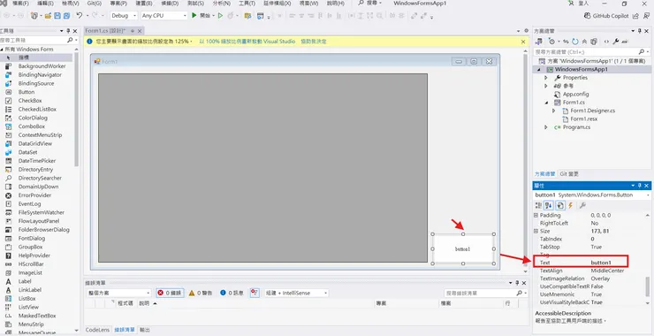Click the Text property value button1
This screenshot has height=336, width=654.
[601, 263]
